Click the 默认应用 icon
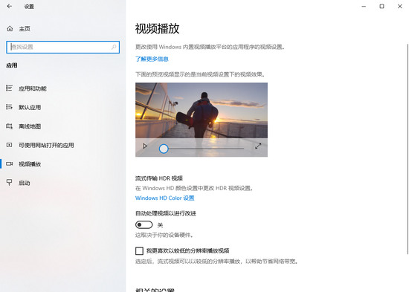This screenshot has height=292, width=409. pyautogui.click(x=10, y=107)
